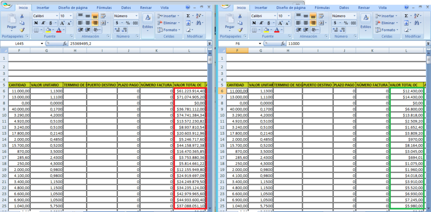
Task: Expand the formula bar in right window
Action: [428, 43]
